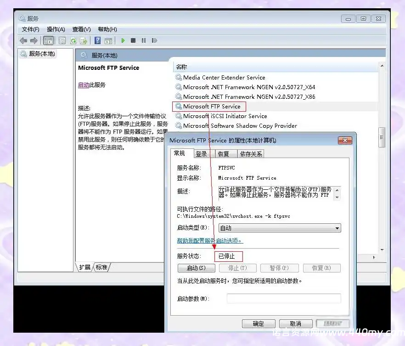Click the 已停止 service status text
Screen dimensions: 405x346
(226, 256)
